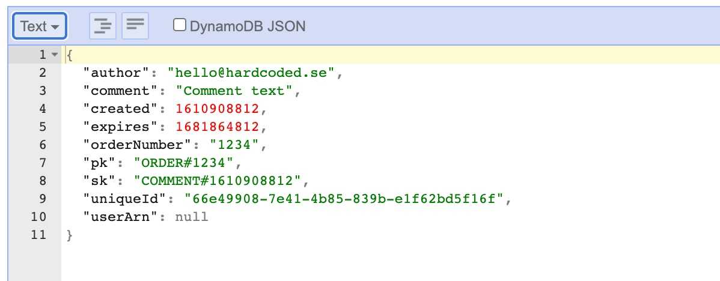Click the uniqueId UUID string value
This screenshot has height=281, width=720.
[x=344, y=199]
